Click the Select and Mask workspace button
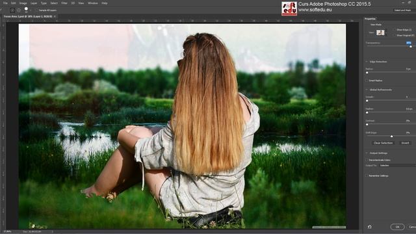 402,10
